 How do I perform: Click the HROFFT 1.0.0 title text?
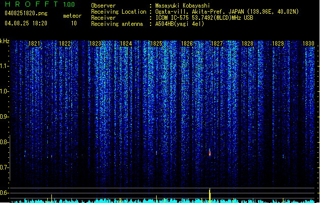tap(40, 4)
